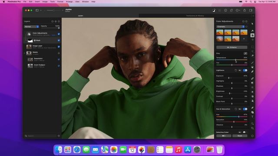The height and width of the screenshot is (156, 278).
Task: Click the second Layers panel header icon
Action: click(56, 21)
